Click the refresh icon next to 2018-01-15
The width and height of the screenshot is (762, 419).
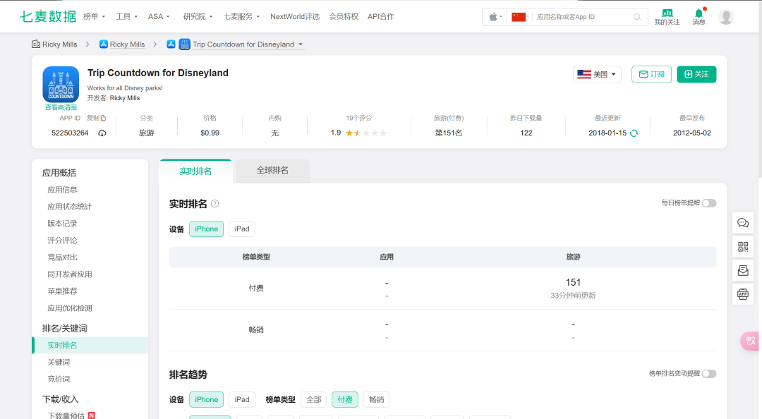(634, 133)
